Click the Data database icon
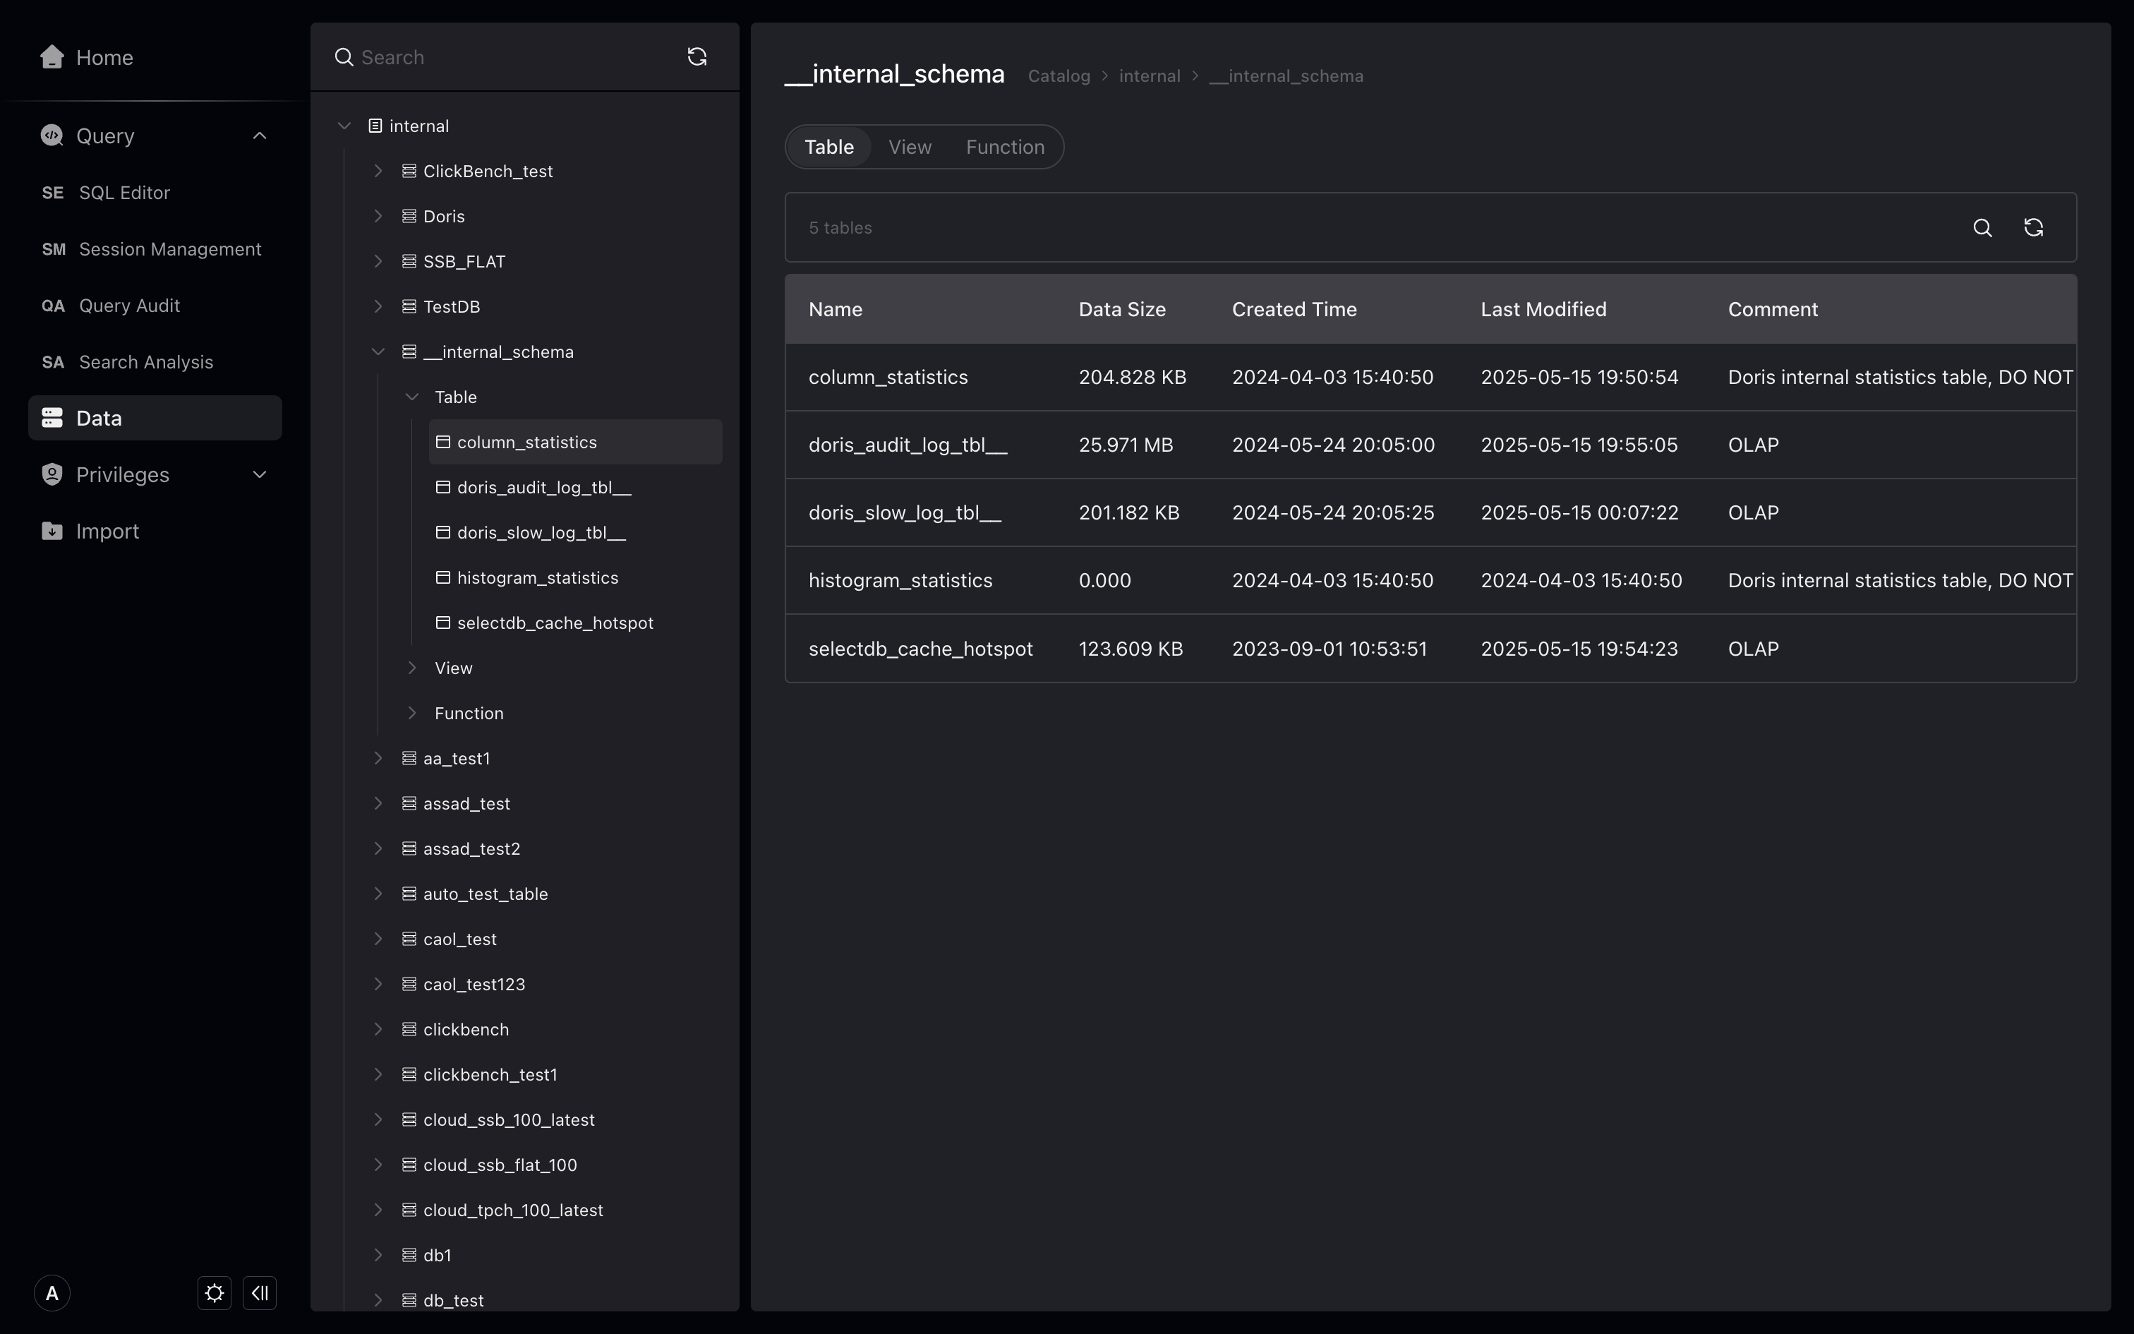The width and height of the screenshot is (2134, 1334). (x=52, y=417)
